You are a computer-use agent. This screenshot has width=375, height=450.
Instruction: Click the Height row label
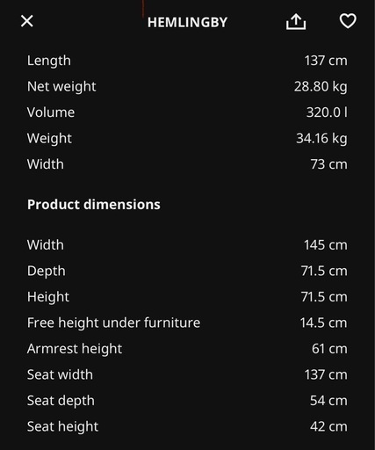point(48,297)
